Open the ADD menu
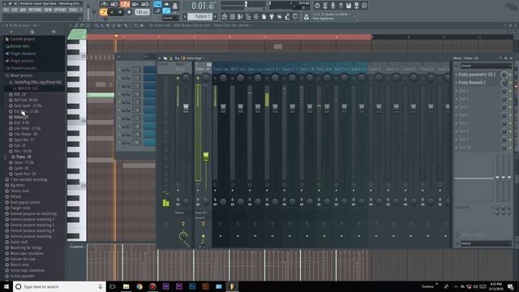 (24, 11)
